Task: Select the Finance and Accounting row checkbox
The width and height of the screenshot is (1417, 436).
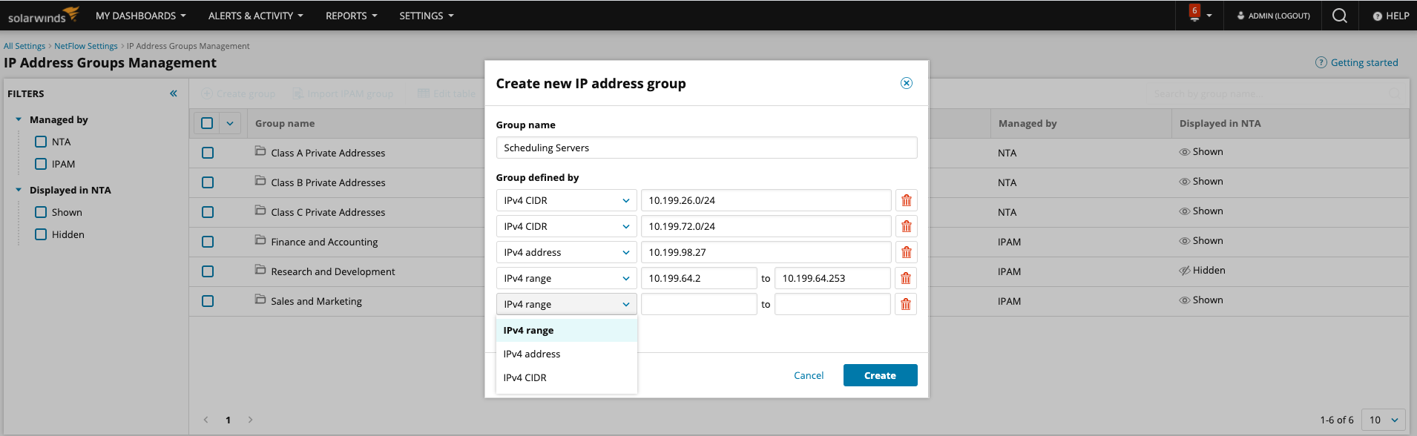Action: (x=208, y=242)
